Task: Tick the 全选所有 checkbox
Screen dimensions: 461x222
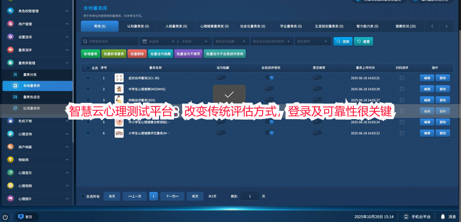Action: [83, 196]
